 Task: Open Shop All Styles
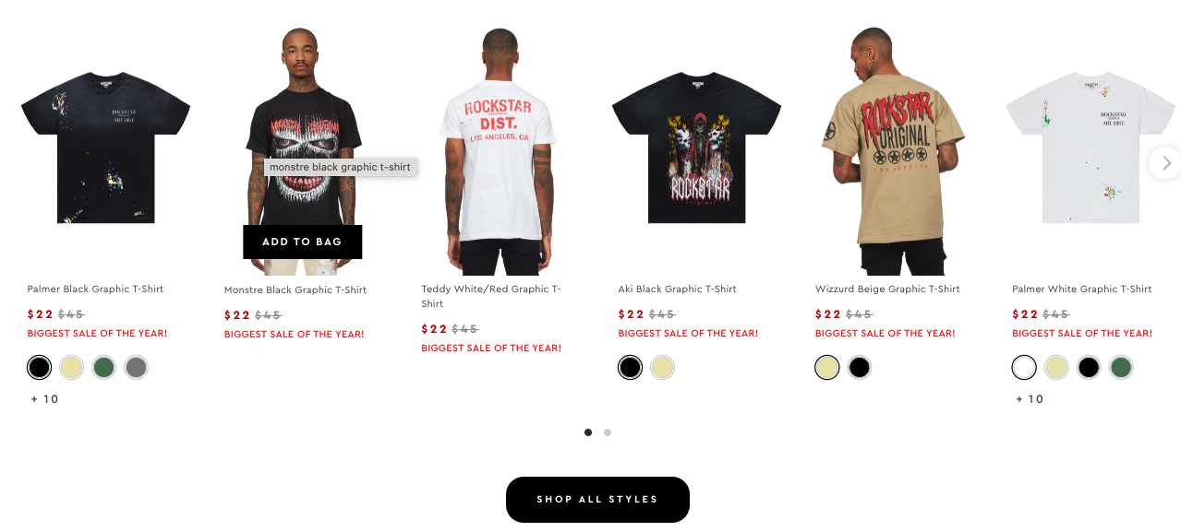point(597,500)
